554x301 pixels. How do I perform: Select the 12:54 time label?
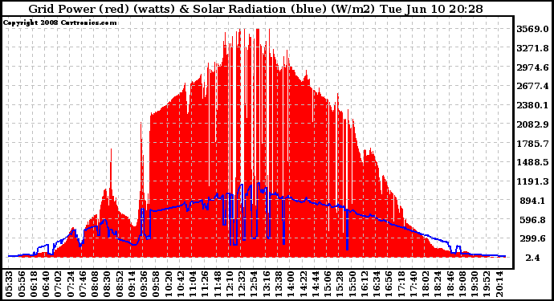pyautogui.click(x=254, y=284)
